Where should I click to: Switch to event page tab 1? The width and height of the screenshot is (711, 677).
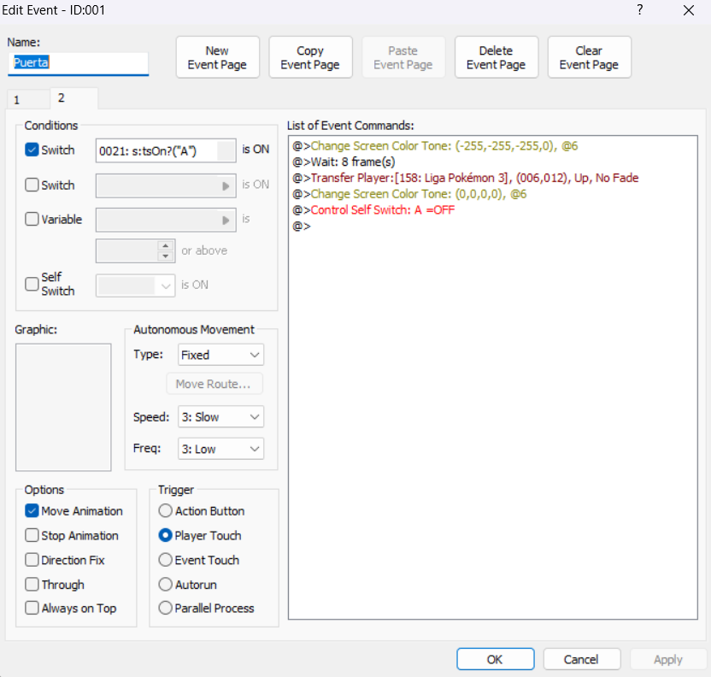click(17, 100)
